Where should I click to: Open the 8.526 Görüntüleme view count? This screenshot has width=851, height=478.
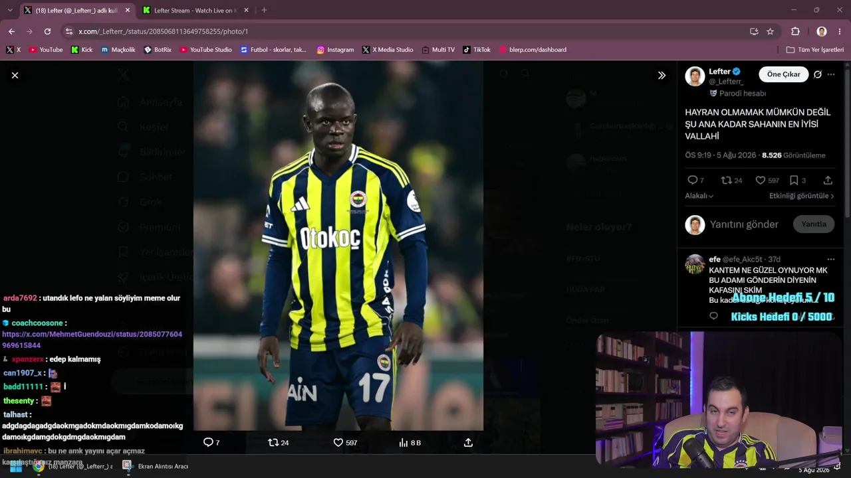[794, 155]
